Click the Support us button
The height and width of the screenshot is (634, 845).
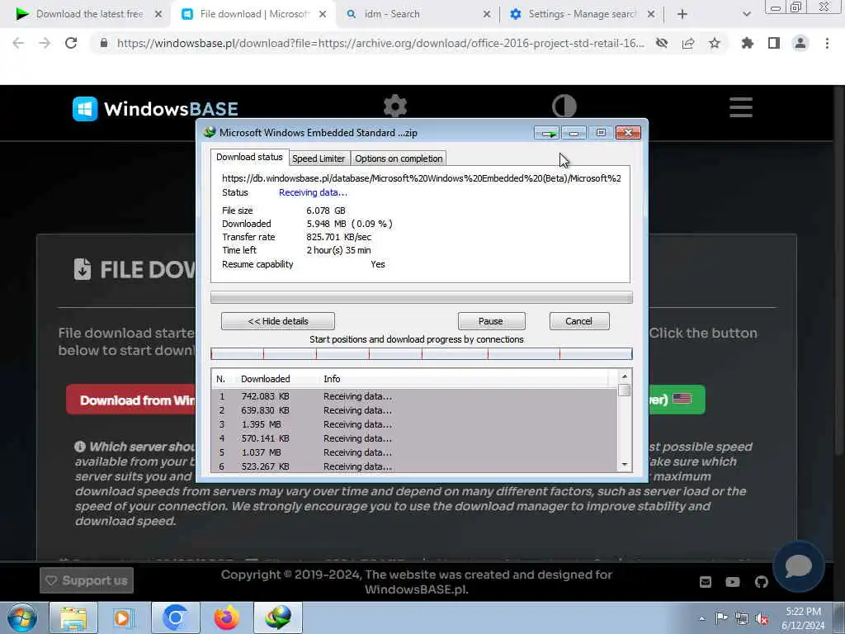coord(87,580)
